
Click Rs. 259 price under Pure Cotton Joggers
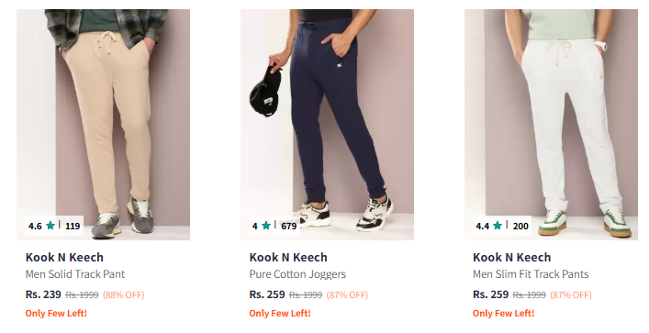tap(267, 294)
